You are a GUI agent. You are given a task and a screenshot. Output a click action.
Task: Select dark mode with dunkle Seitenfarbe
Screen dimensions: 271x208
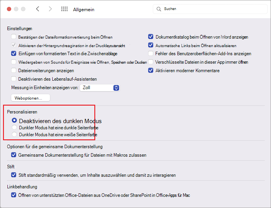point(14,127)
